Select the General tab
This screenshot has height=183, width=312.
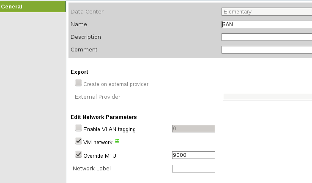click(33, 7)
